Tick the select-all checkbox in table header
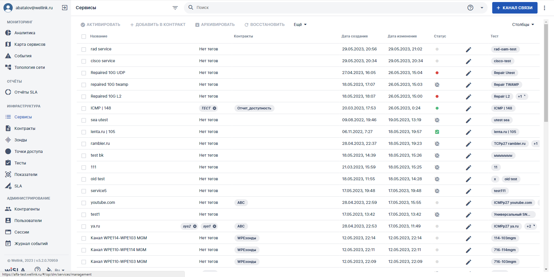The image size is (554, 277). tap(84, 37)
